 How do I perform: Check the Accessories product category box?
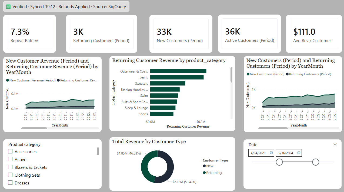(x=10, y=152)
